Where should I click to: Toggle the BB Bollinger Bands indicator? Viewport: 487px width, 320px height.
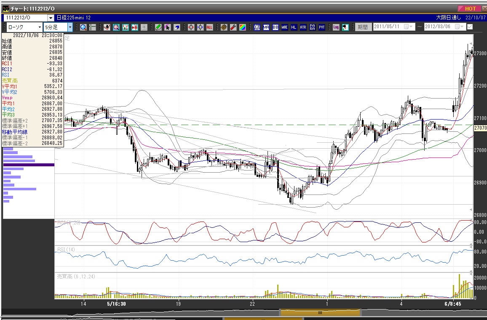point(276,27)
